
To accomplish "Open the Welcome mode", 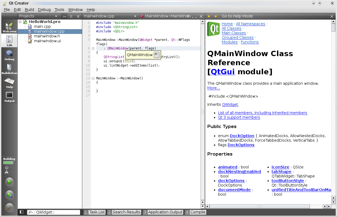I will coord(9,27).
